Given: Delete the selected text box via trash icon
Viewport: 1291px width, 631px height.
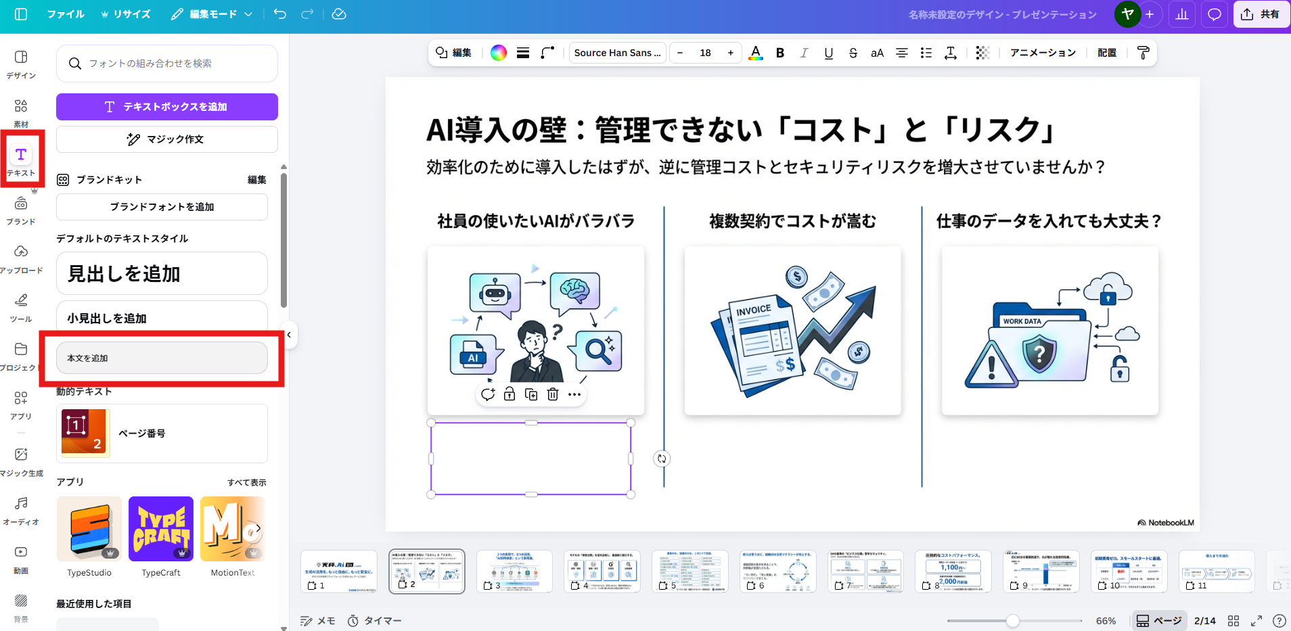Looking at the screenshot, I should click(553, 394).
